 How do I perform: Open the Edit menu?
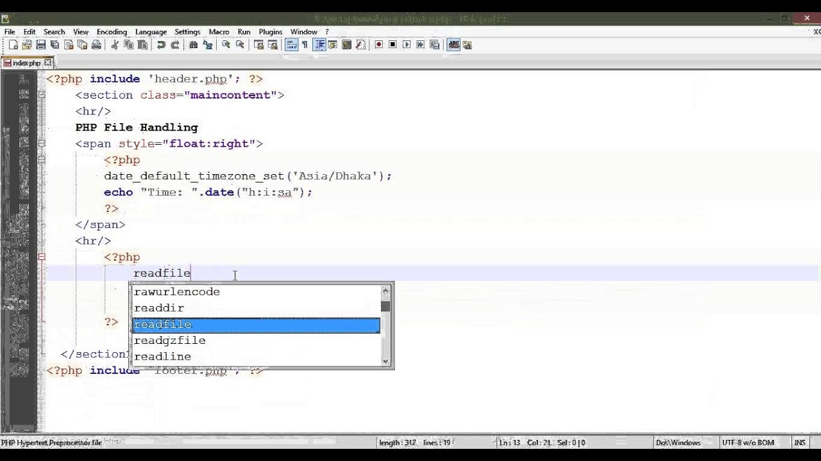(30, 31)
